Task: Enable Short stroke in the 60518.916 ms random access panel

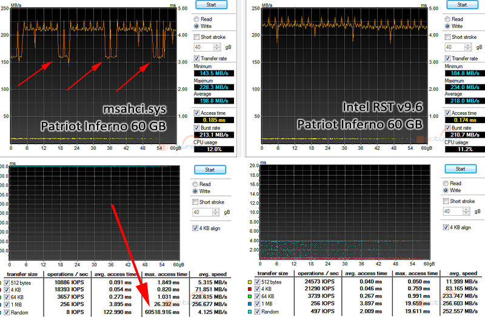Action: coord(195,202)
